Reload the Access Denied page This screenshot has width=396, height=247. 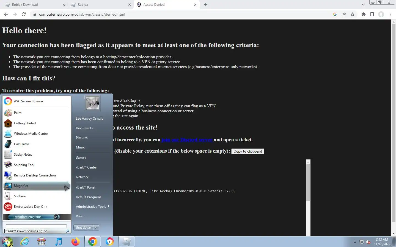click(24, 14)
